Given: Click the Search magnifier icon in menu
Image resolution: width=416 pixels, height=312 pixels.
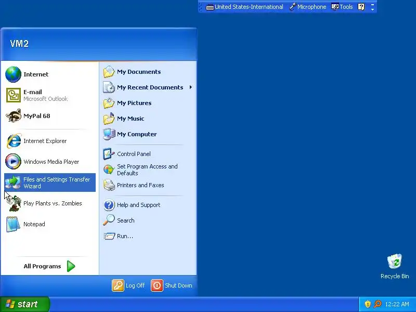Looking at the screenshot, I should (x=109, y=220).
